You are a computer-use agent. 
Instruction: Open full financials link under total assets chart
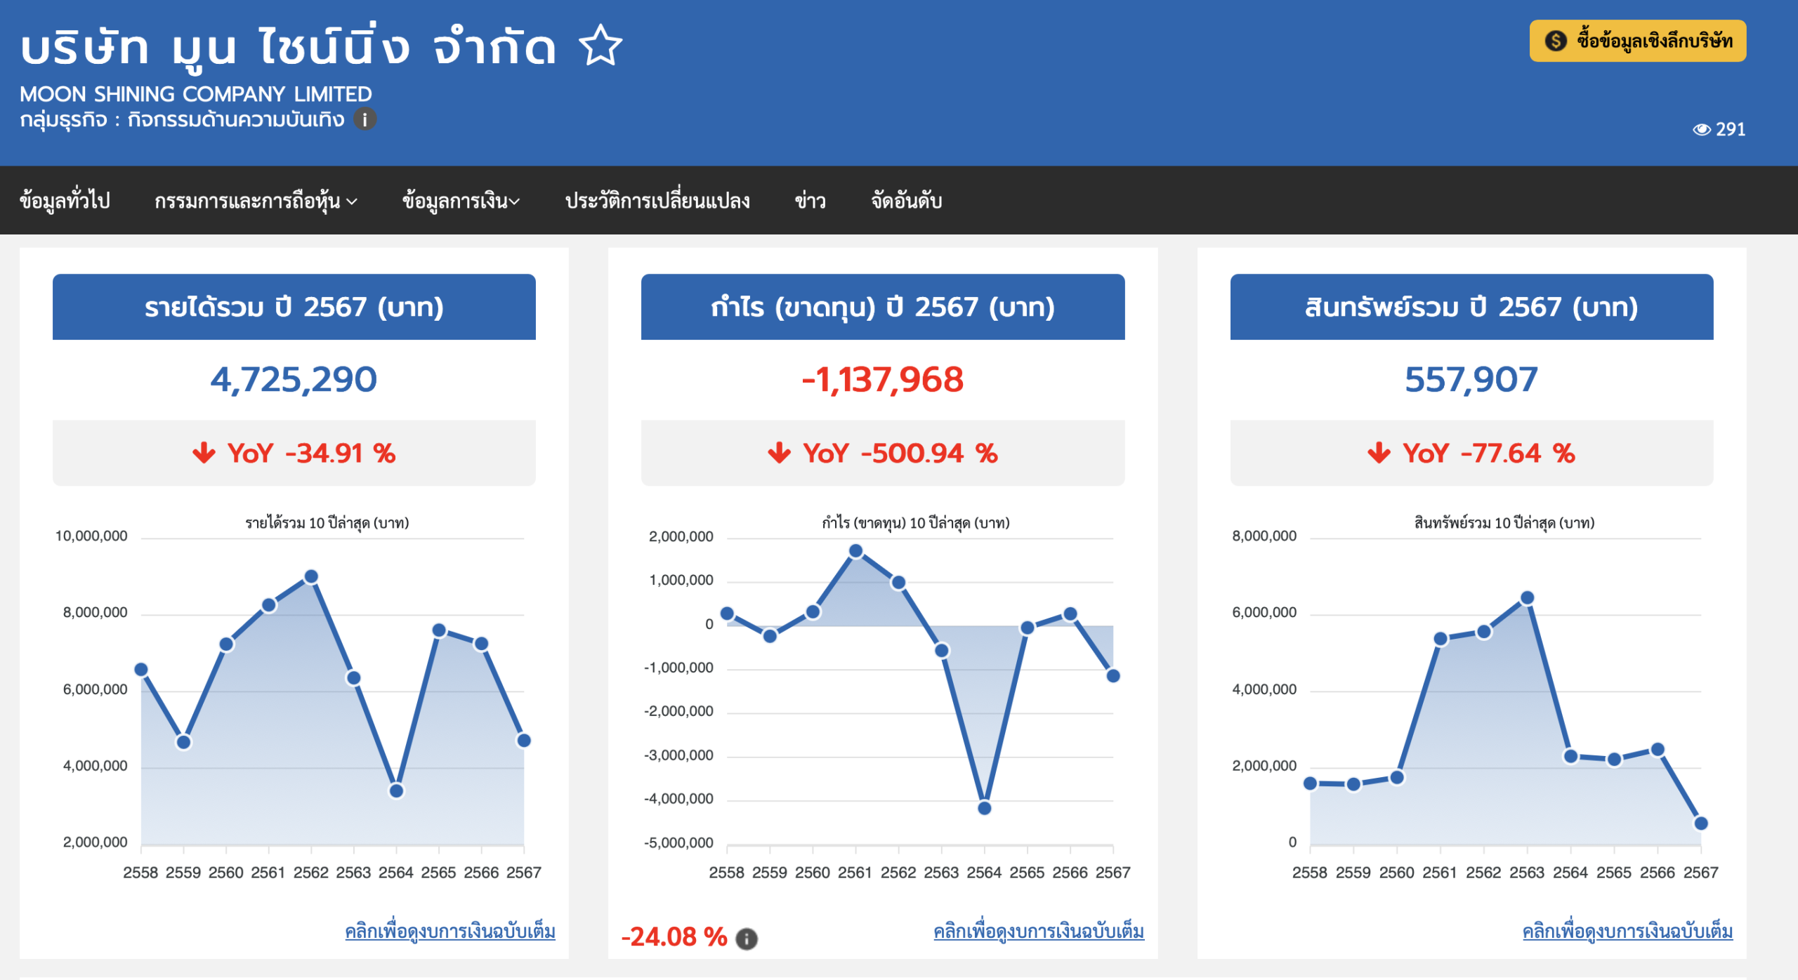tap(1627, 932)
